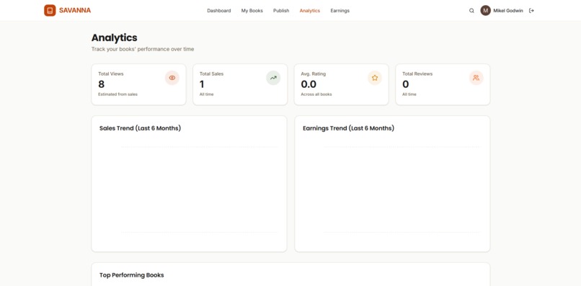Open Mikel Godwin's M avatar
This screenshot has height=286, width=581.
[x=485, y=10]
